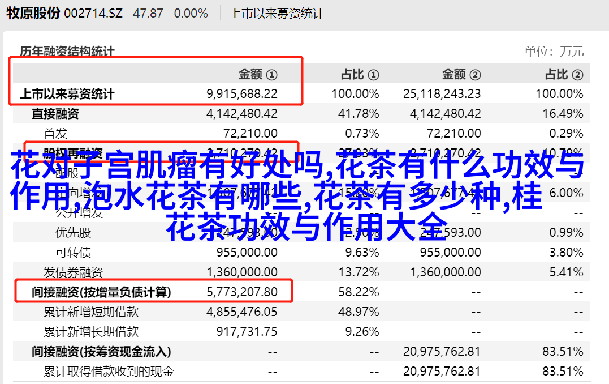Open the 上市以来募资统计 tab in the top bar
609x384 pixels.
pos(277,13)
